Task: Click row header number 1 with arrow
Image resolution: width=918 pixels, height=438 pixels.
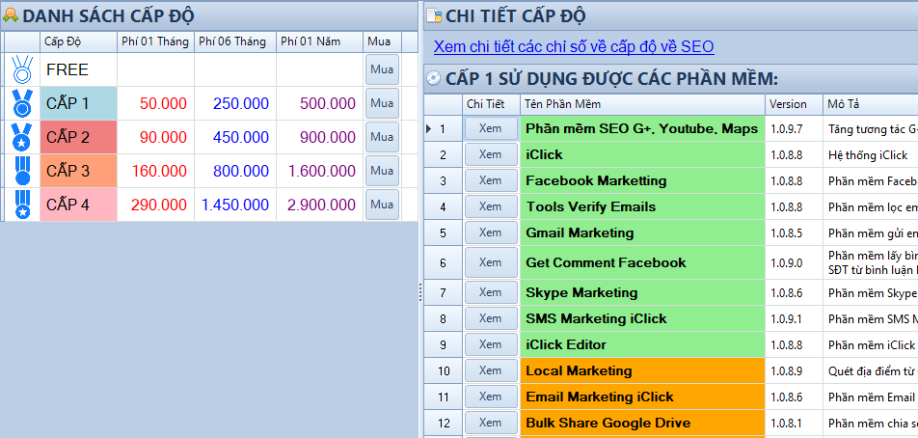Action: pyautogui.click(x=444, y=129)
